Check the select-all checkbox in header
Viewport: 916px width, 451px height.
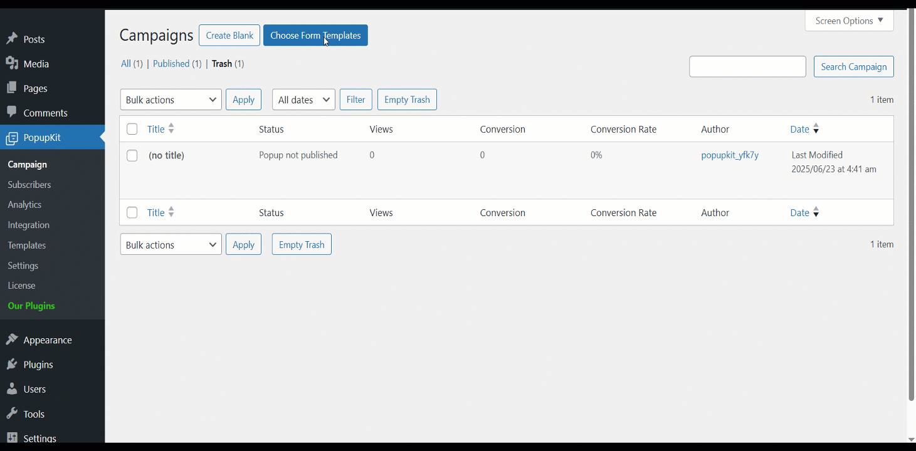pos(132,129)
